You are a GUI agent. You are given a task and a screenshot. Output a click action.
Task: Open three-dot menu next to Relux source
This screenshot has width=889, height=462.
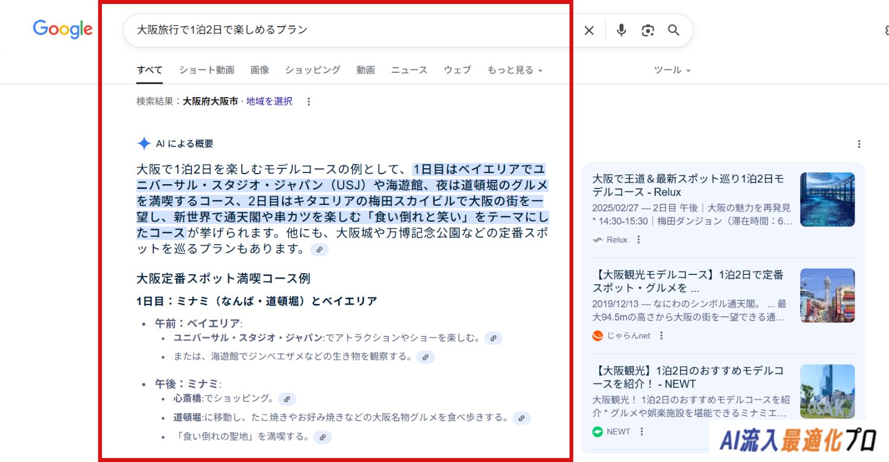pos(638,240)
